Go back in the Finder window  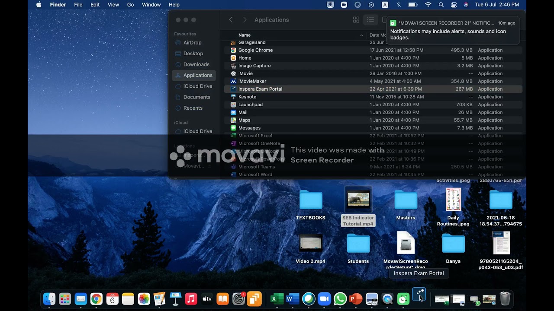[x=231, y=20]
